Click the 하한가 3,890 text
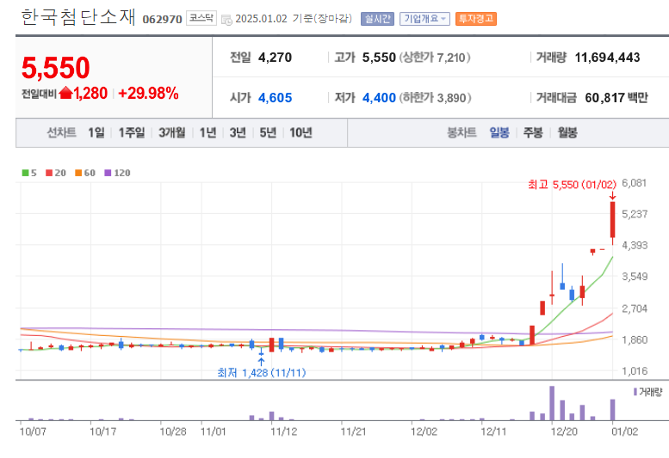 (435, 98)
